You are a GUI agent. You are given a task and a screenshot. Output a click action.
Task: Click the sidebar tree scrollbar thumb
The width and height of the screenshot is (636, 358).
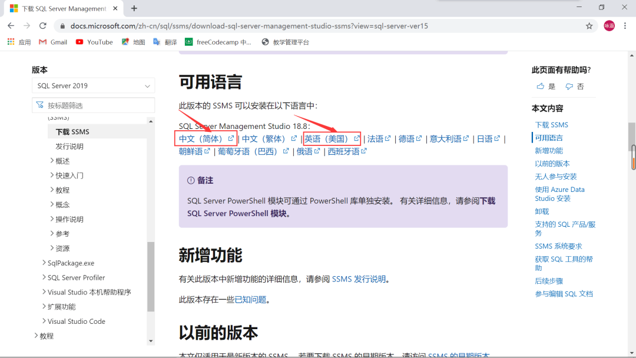[151, 277]
